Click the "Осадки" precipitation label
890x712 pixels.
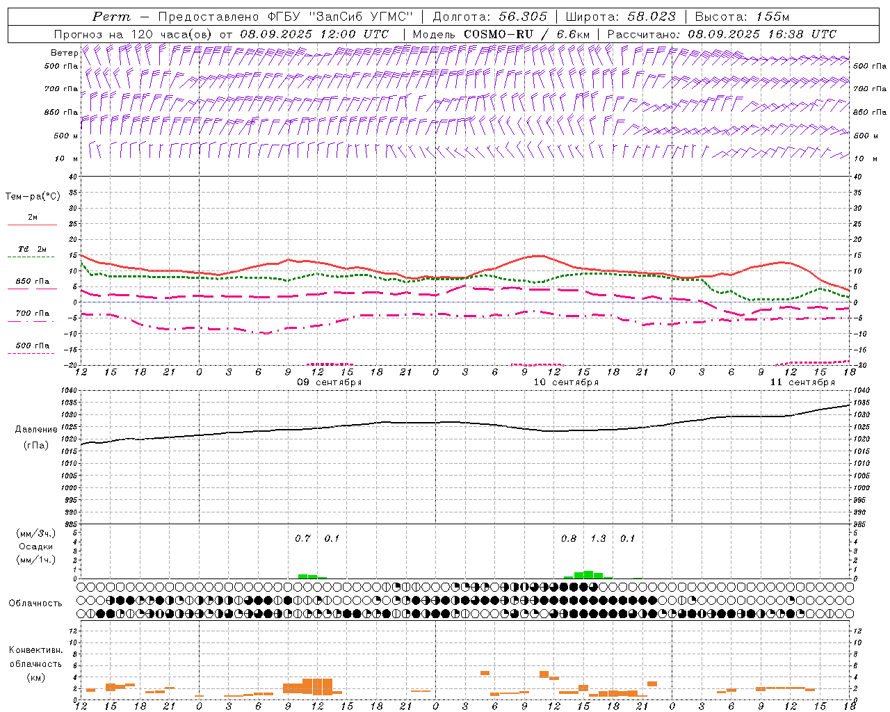click(35, 547)
